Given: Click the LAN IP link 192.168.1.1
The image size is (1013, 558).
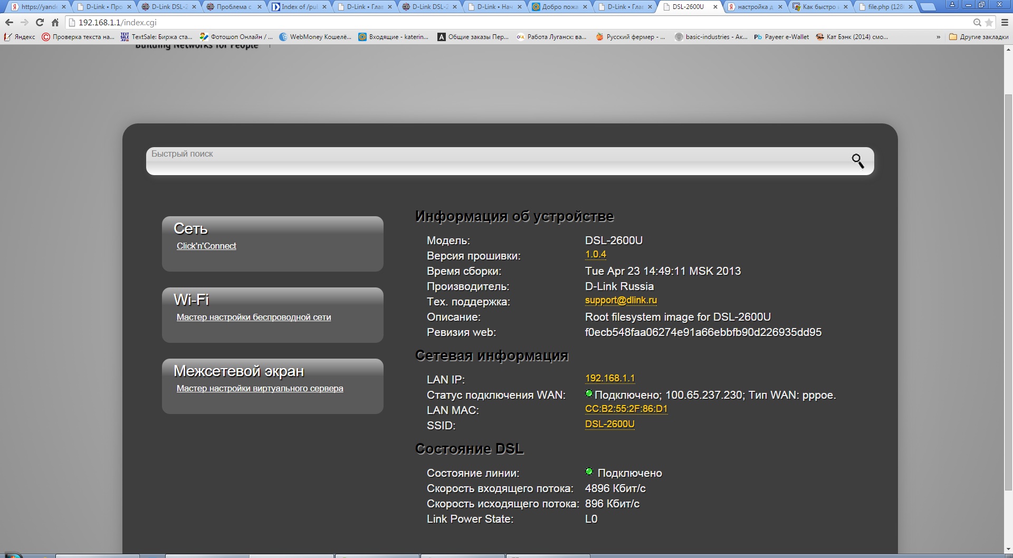Looking at the screenshot, I should coord(610,378).
